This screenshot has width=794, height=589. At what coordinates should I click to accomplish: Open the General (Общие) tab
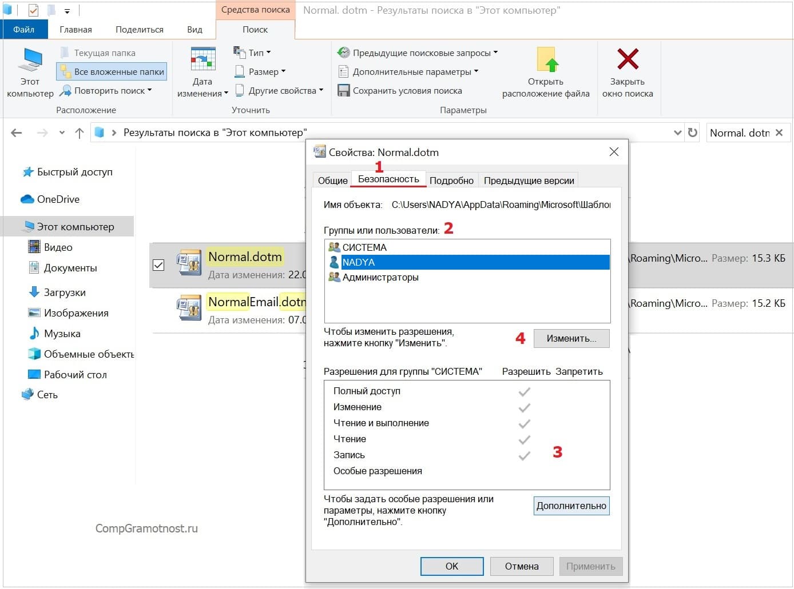332,181
